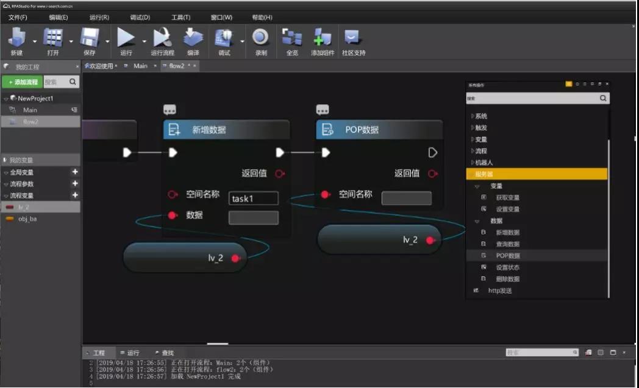Expand the 系统 category in operations tree
This screenshot has width=639, height=388.
pyautogui.click(x=472, y=116)
